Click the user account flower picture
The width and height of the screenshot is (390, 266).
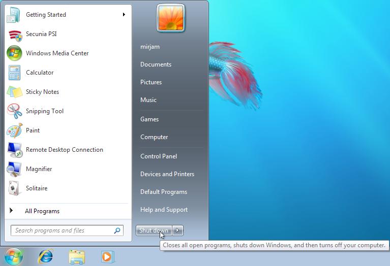[170, 18]
